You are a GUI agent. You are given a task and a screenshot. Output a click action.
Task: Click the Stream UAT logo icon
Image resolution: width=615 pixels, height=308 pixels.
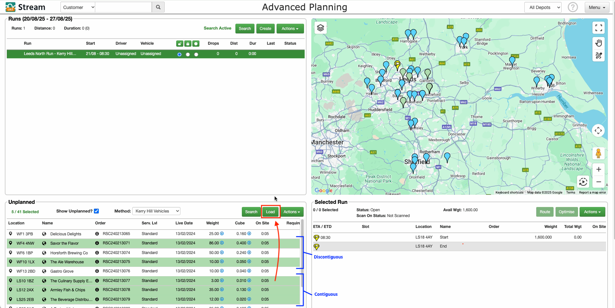click(10, 7)
